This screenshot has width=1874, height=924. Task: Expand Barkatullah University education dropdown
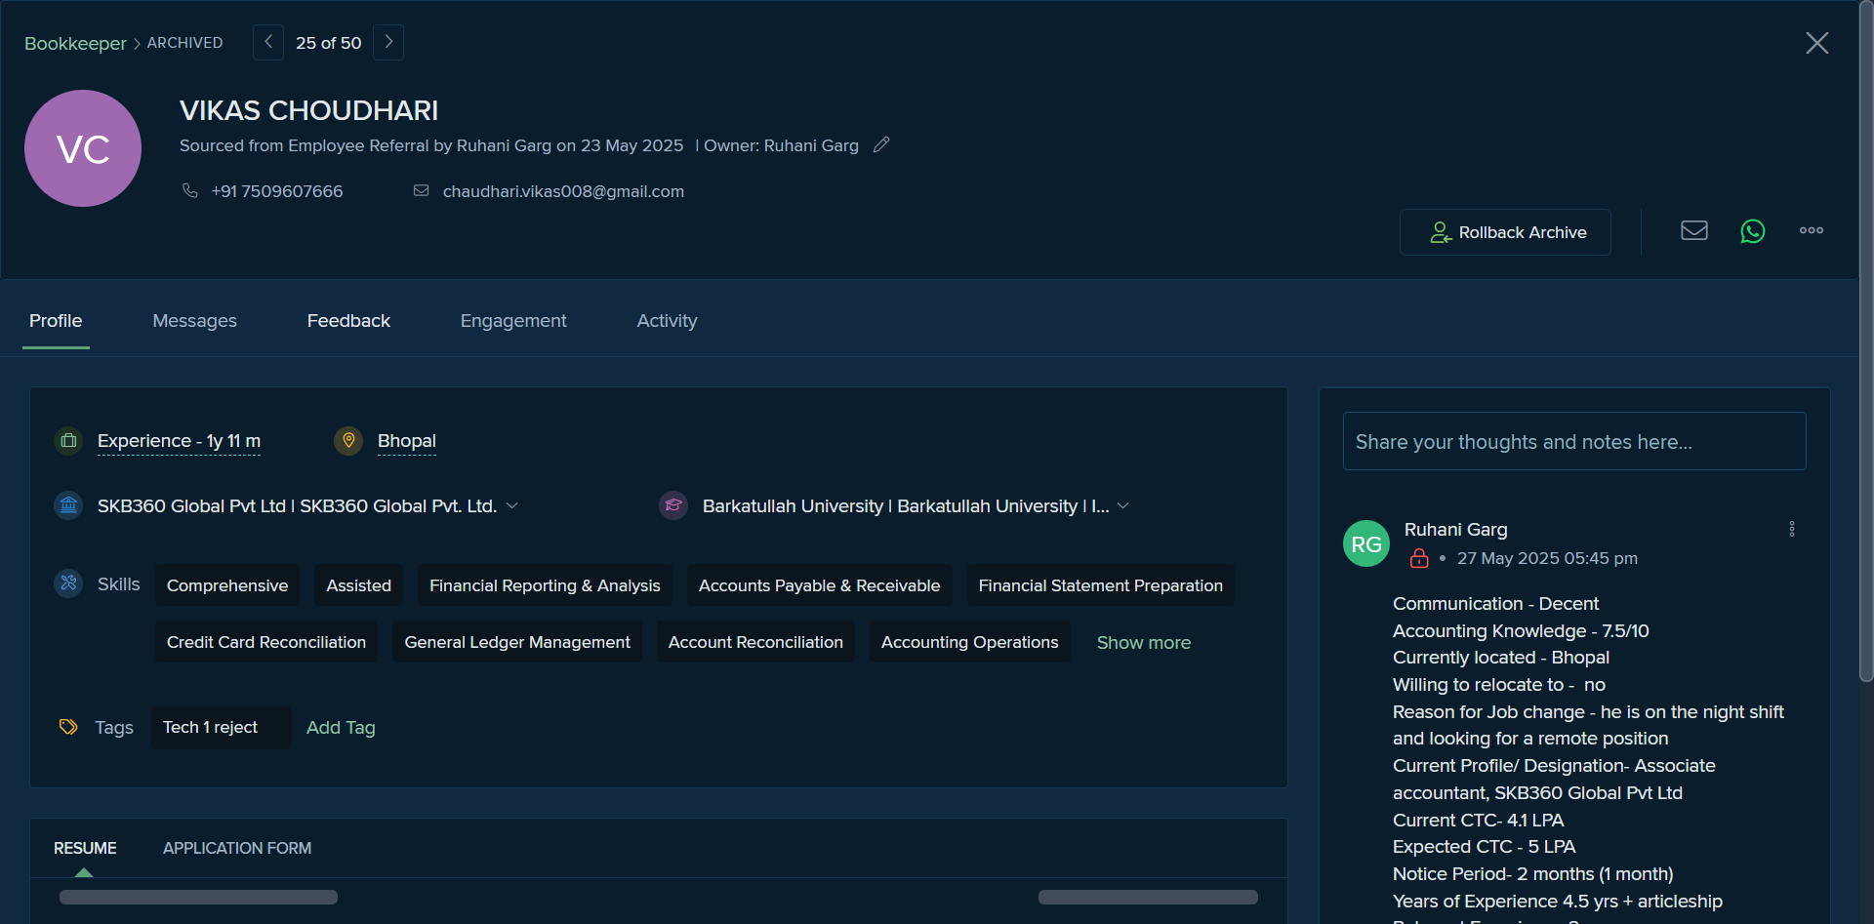tap(1123, 505)
